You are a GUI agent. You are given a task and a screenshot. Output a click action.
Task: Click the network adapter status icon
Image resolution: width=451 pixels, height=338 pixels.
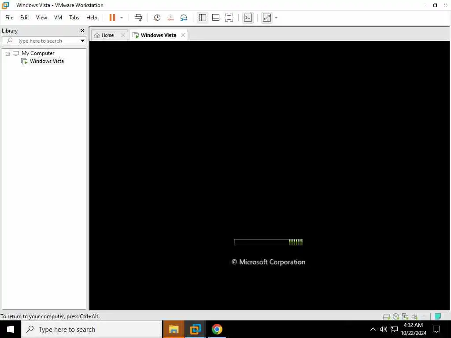click(405, 316)
